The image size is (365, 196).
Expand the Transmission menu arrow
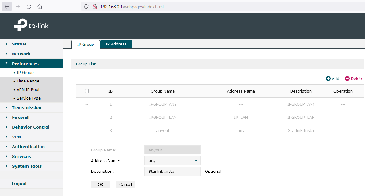(x=6, y=107)
